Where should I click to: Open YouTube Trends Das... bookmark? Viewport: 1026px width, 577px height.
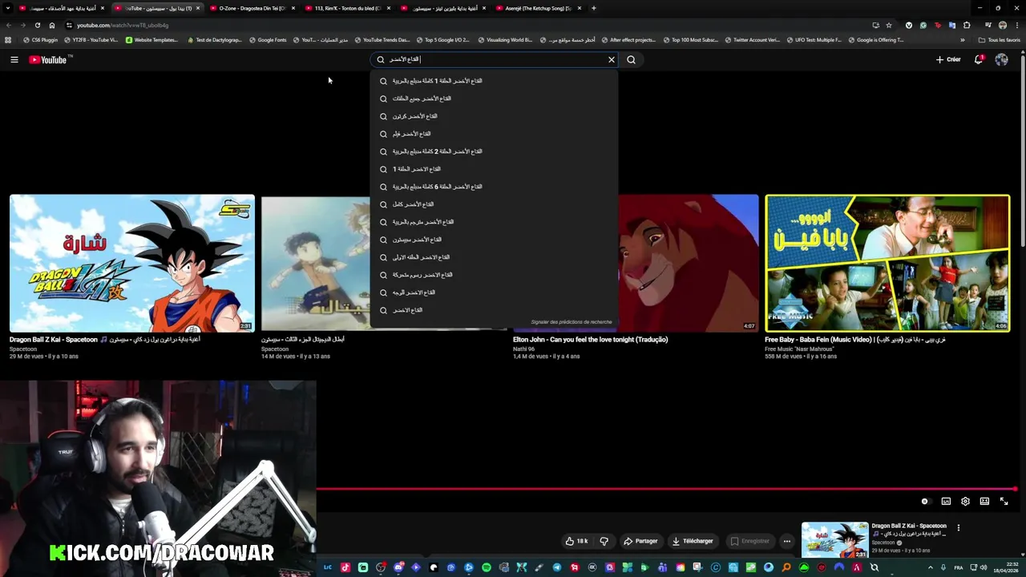pos(382,39)
